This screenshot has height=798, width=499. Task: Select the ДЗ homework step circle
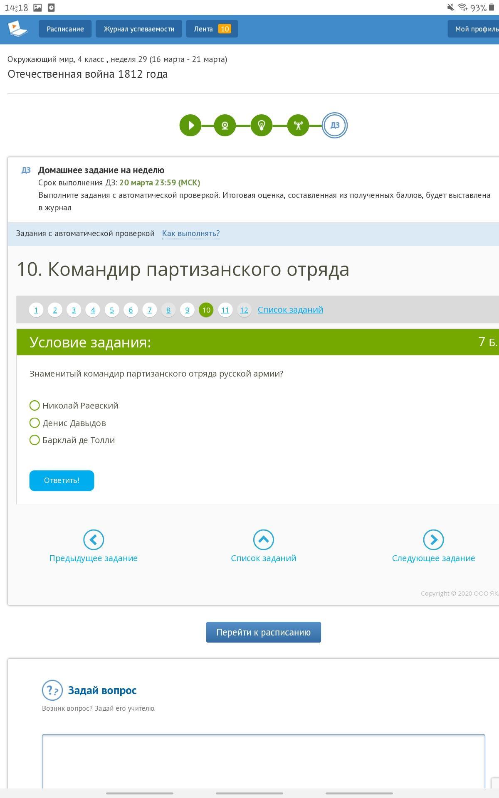pyautogui.click(x=334, y=125)
